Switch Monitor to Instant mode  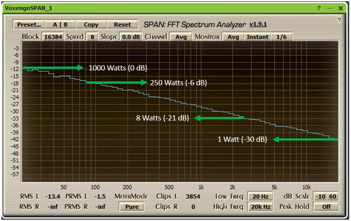coord(257,37)
